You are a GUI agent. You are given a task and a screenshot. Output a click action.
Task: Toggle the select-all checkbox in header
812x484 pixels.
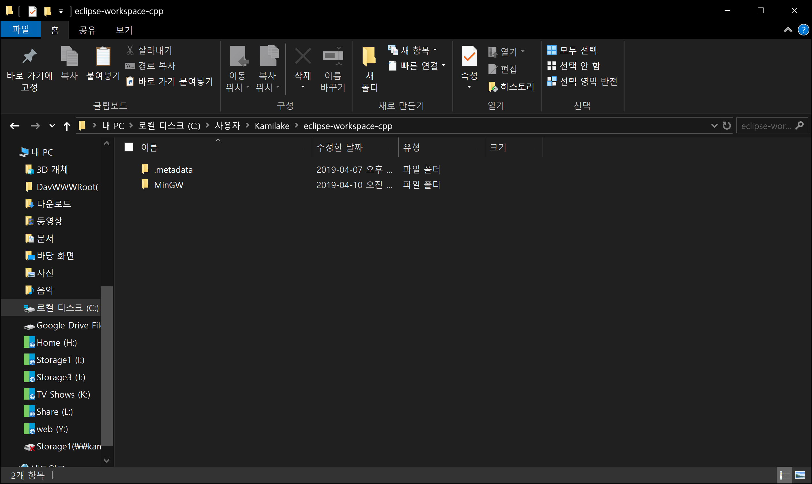pos(129,147)
